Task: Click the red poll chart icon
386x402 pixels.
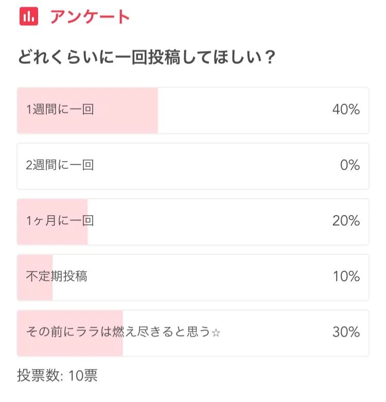Action: (x=29, y=16)
